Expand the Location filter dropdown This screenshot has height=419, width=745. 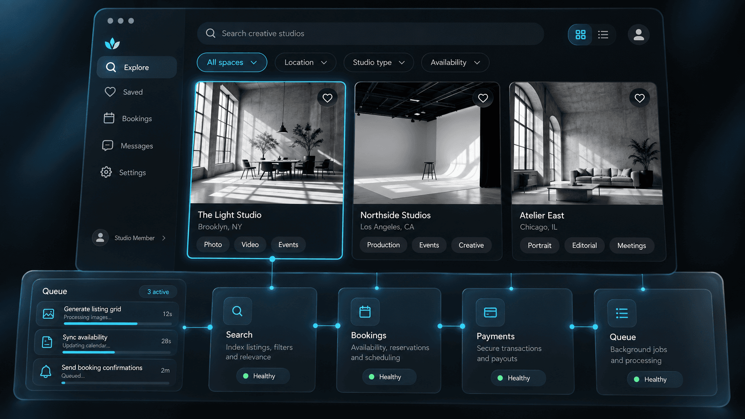[305, 62]
